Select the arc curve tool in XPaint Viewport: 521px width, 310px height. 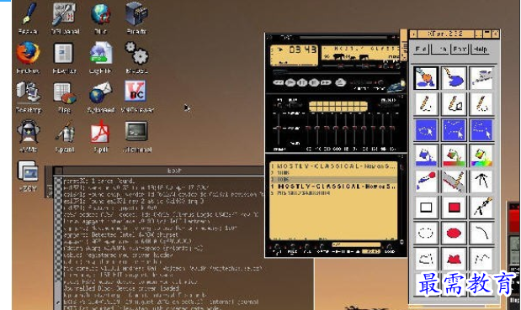click(481, 234)
